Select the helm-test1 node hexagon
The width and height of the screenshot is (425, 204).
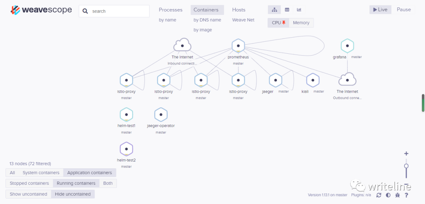coord(126,114)
